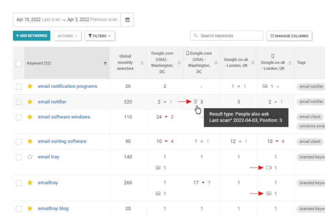Select checkbox for email notifier row
Screen dimensions: 325x216
[x=19, y=102]
